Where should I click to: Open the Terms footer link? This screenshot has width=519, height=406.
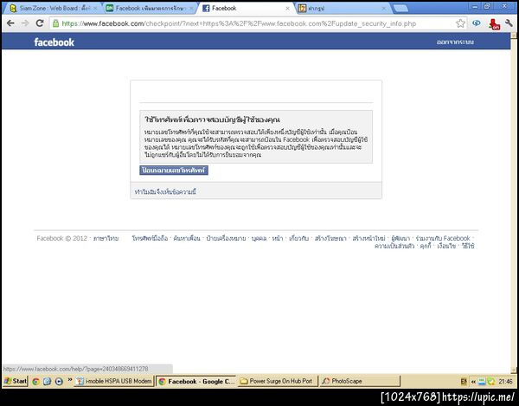pyautogui.click(x=446, y=246)
